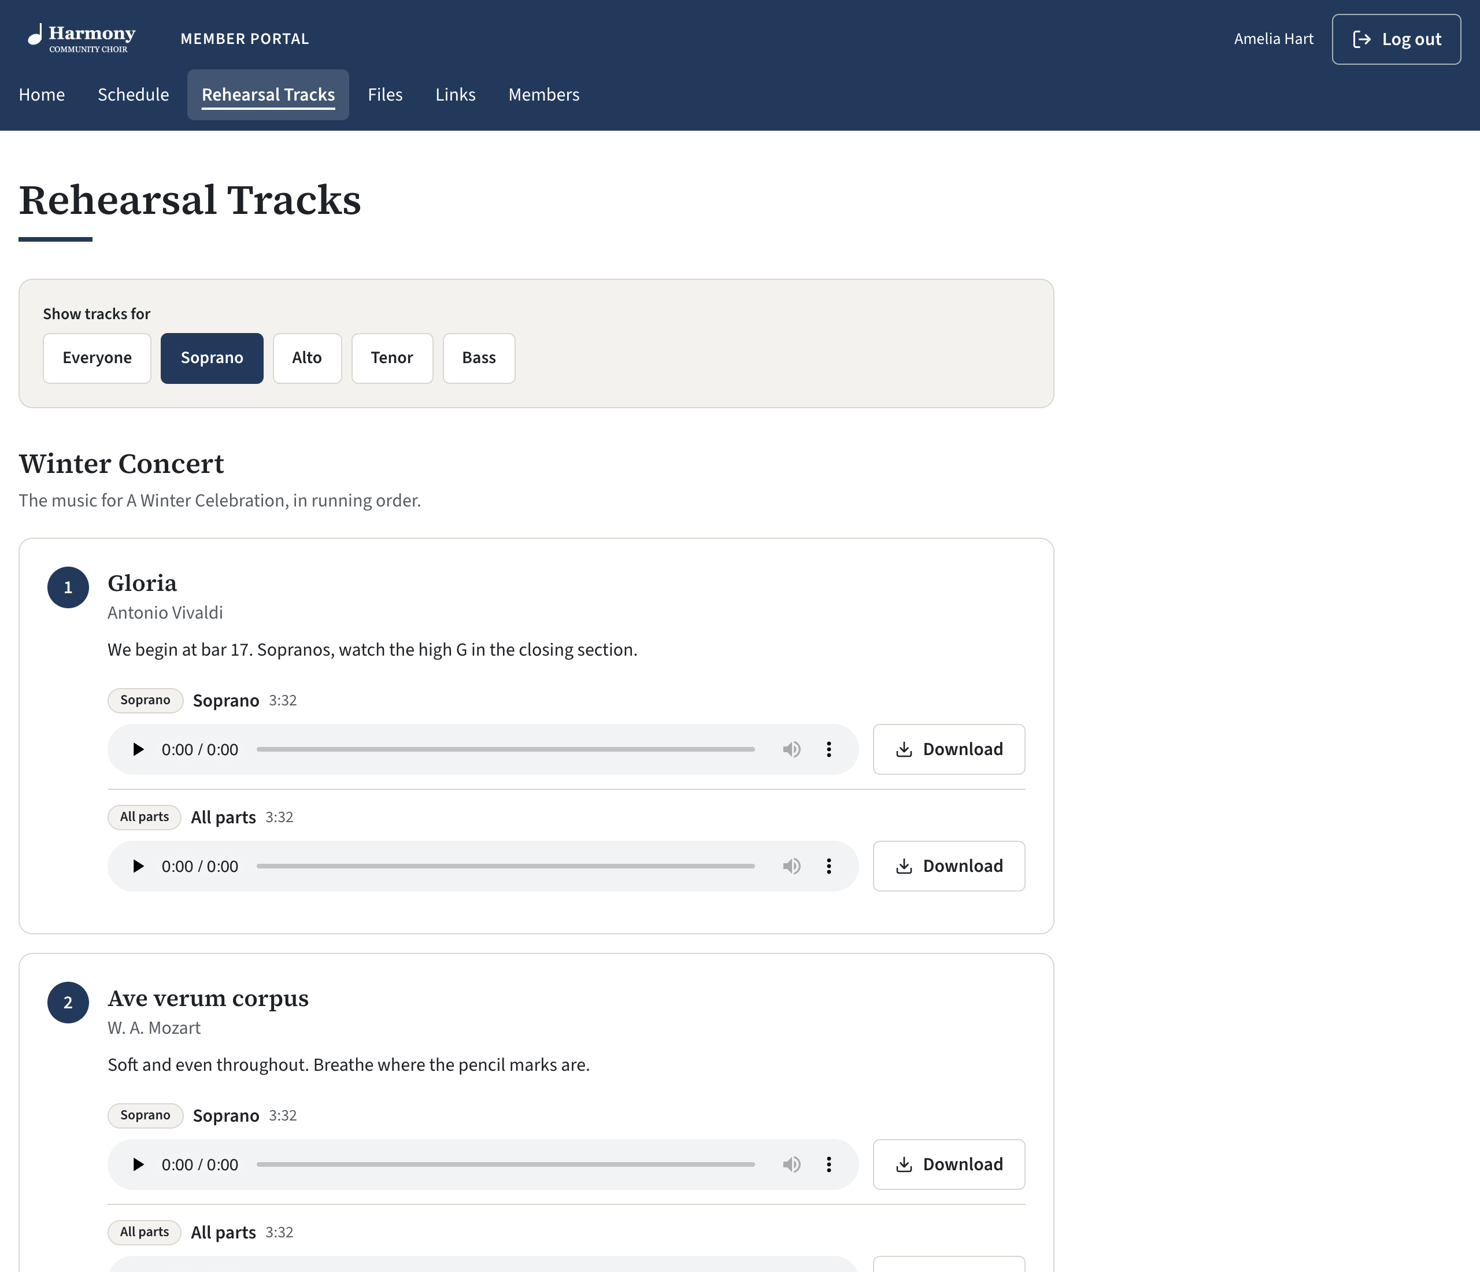
Task: Filter tracks by Tenor
Action: click(392, 358)
